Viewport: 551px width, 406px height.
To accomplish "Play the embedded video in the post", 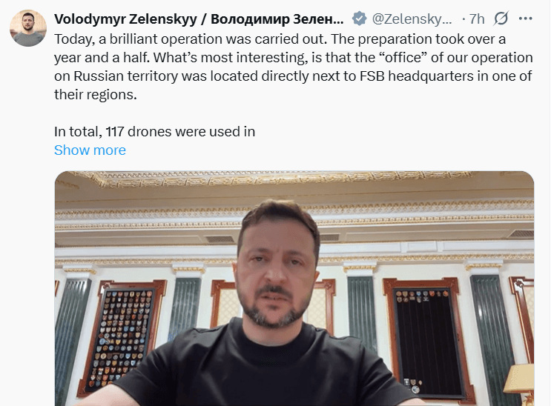I will tap(294, 288).
